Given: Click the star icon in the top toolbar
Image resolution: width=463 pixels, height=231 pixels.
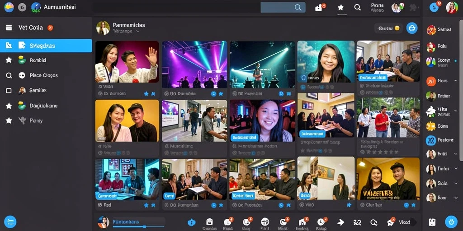Looking at the screenshot, I should (341, 7).
